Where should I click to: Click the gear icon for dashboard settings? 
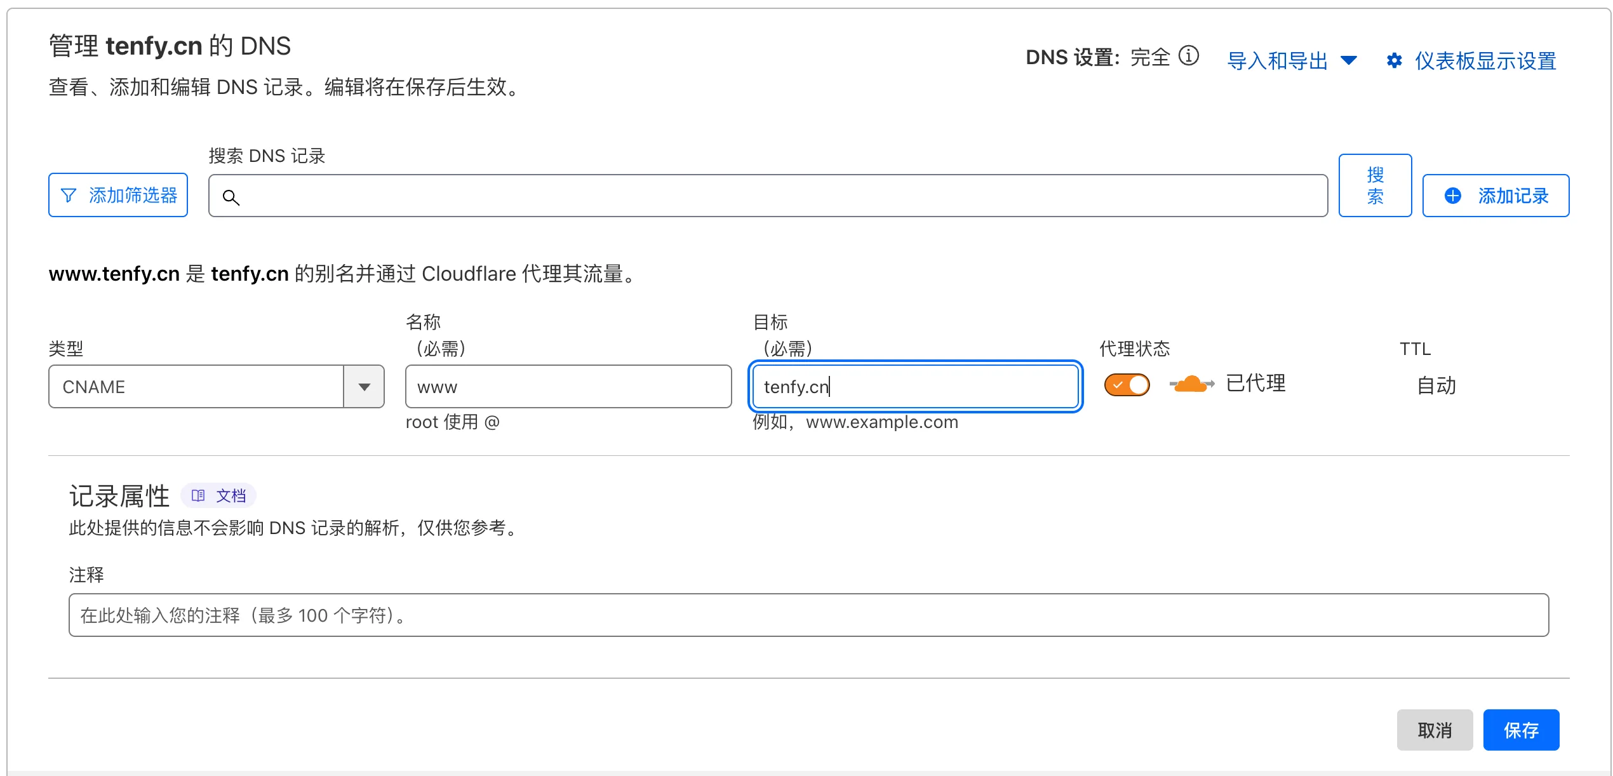[x=1394, y=61]
